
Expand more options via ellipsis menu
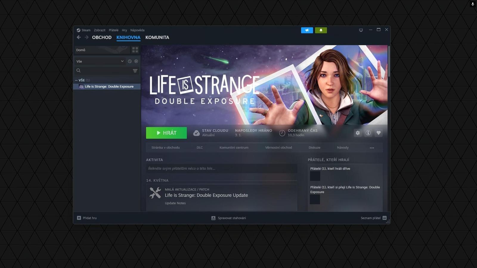[372, 147]
